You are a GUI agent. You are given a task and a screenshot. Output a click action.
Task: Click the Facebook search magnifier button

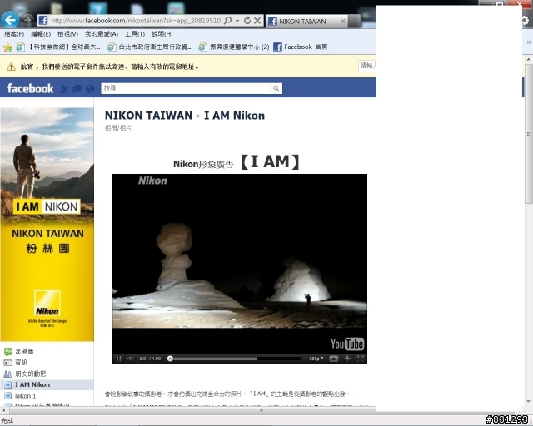276,88
